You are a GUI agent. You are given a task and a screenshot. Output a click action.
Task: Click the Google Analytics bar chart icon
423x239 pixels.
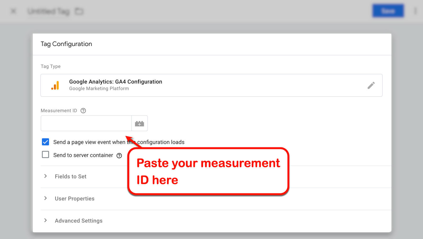coord(55,86)
